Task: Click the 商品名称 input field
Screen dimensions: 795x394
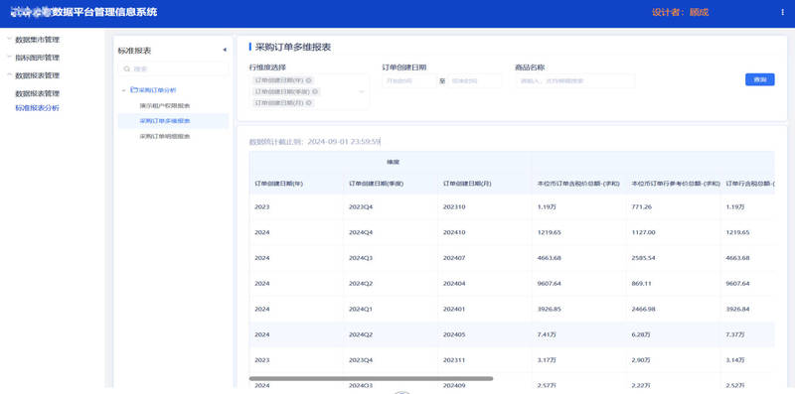Action: tap(574, 80)
